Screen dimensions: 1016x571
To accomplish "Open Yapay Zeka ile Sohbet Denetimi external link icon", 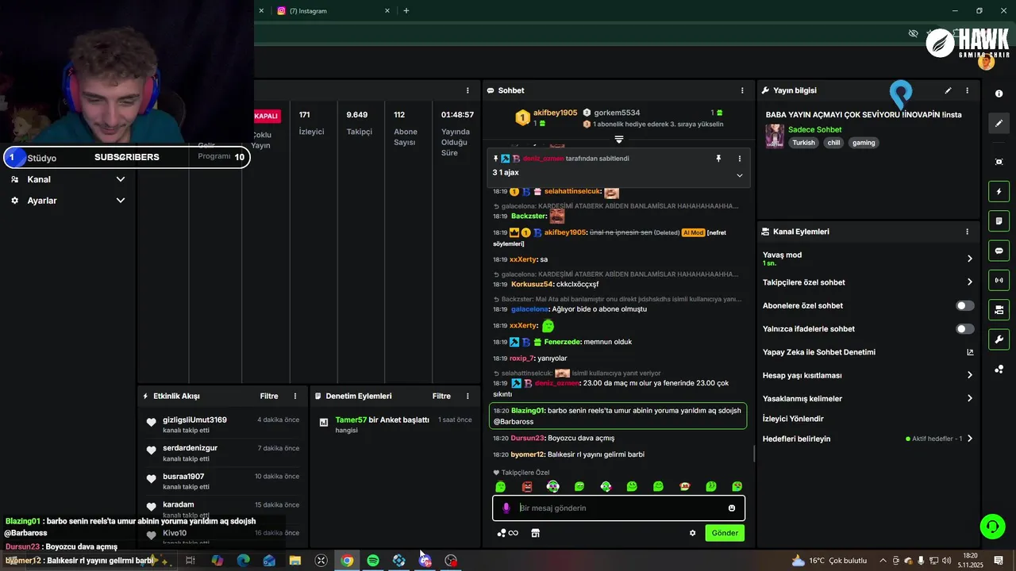I will coord(970,352).
